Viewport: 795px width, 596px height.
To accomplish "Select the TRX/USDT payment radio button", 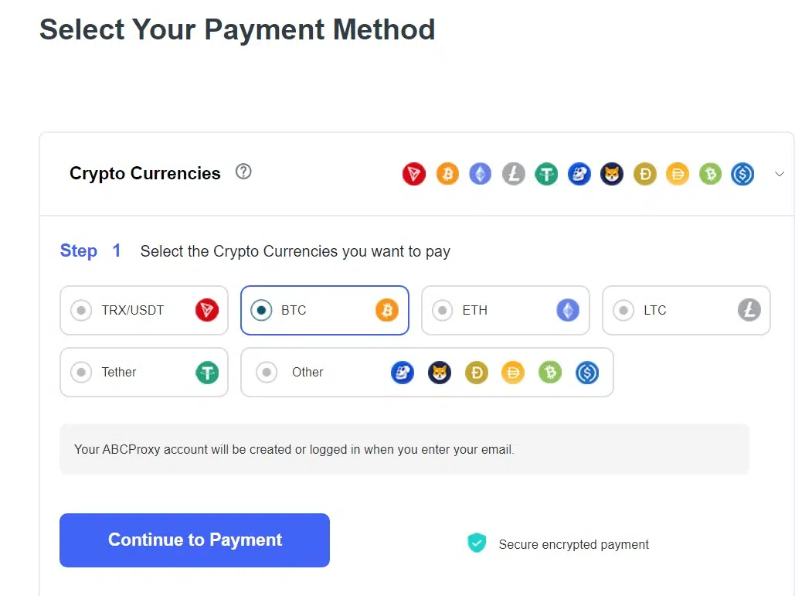I will [x=81, y=310].
